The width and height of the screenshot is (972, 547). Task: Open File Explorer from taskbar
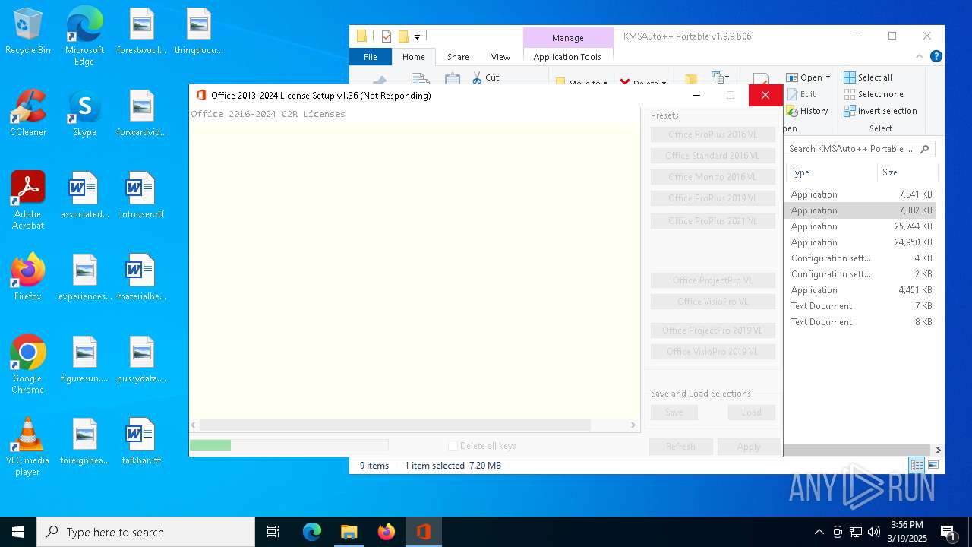(349, 532)
